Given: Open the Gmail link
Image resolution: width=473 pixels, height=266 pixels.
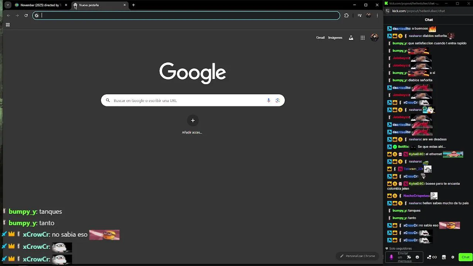Looking at the screenshot, I should click(320, 38).
